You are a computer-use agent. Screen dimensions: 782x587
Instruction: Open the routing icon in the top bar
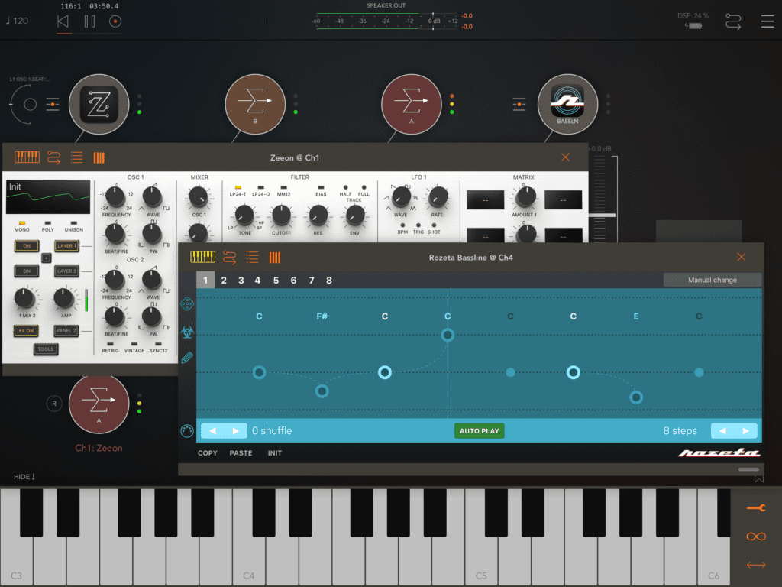(733, 21)
